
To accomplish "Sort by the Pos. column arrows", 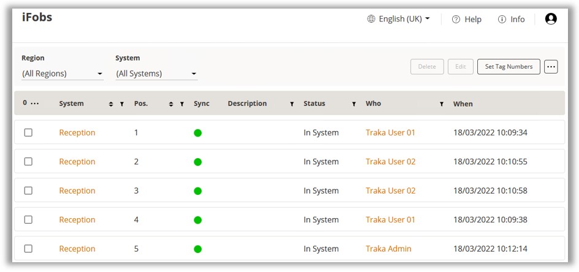I will pos(171,104).
